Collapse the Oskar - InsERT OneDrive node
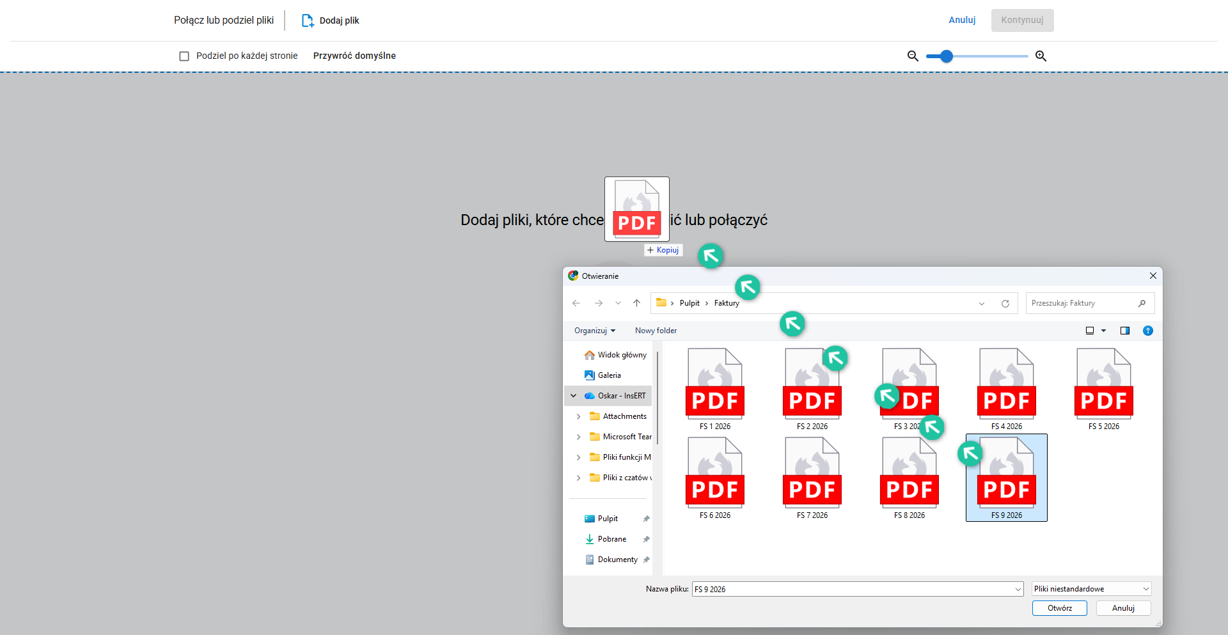Screen dimensions: 1228x635 point(574,396)
